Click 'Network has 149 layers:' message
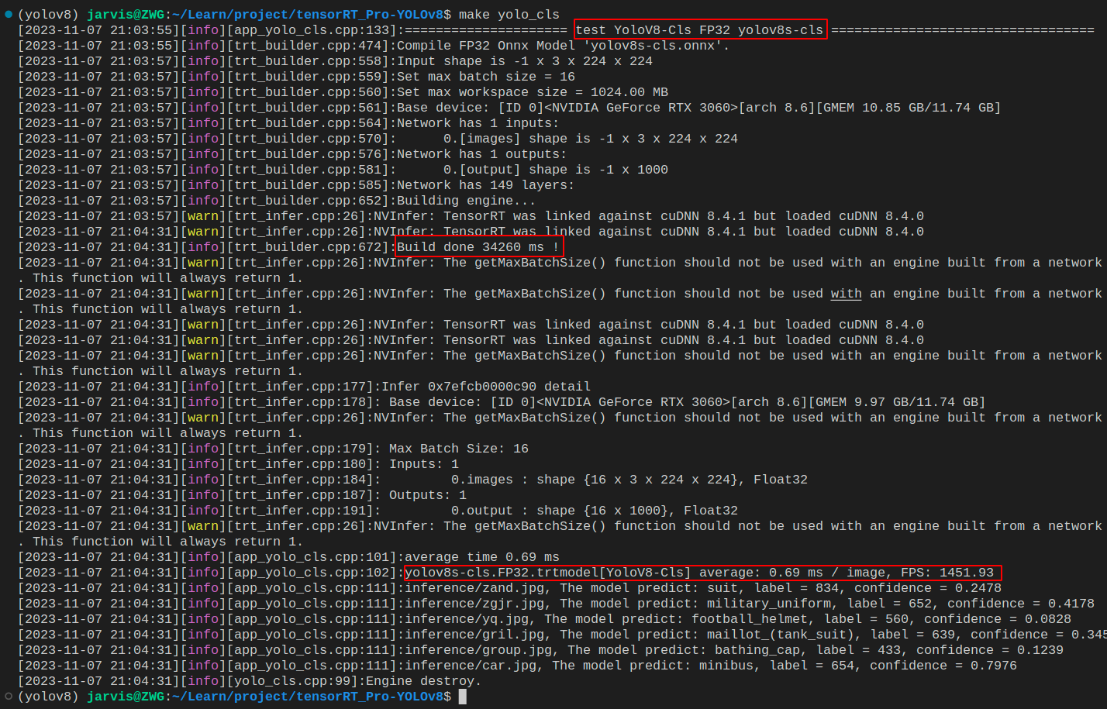This screenshot has height=709, width=1107. [x=486, y=185]
